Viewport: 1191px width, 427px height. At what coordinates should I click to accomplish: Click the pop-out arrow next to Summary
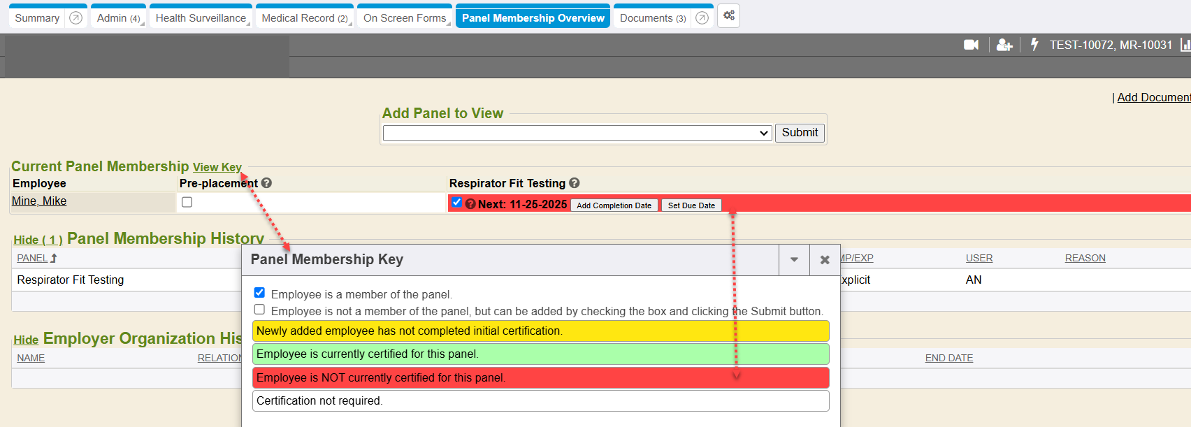pyautogui.click(x=75, y=18)
